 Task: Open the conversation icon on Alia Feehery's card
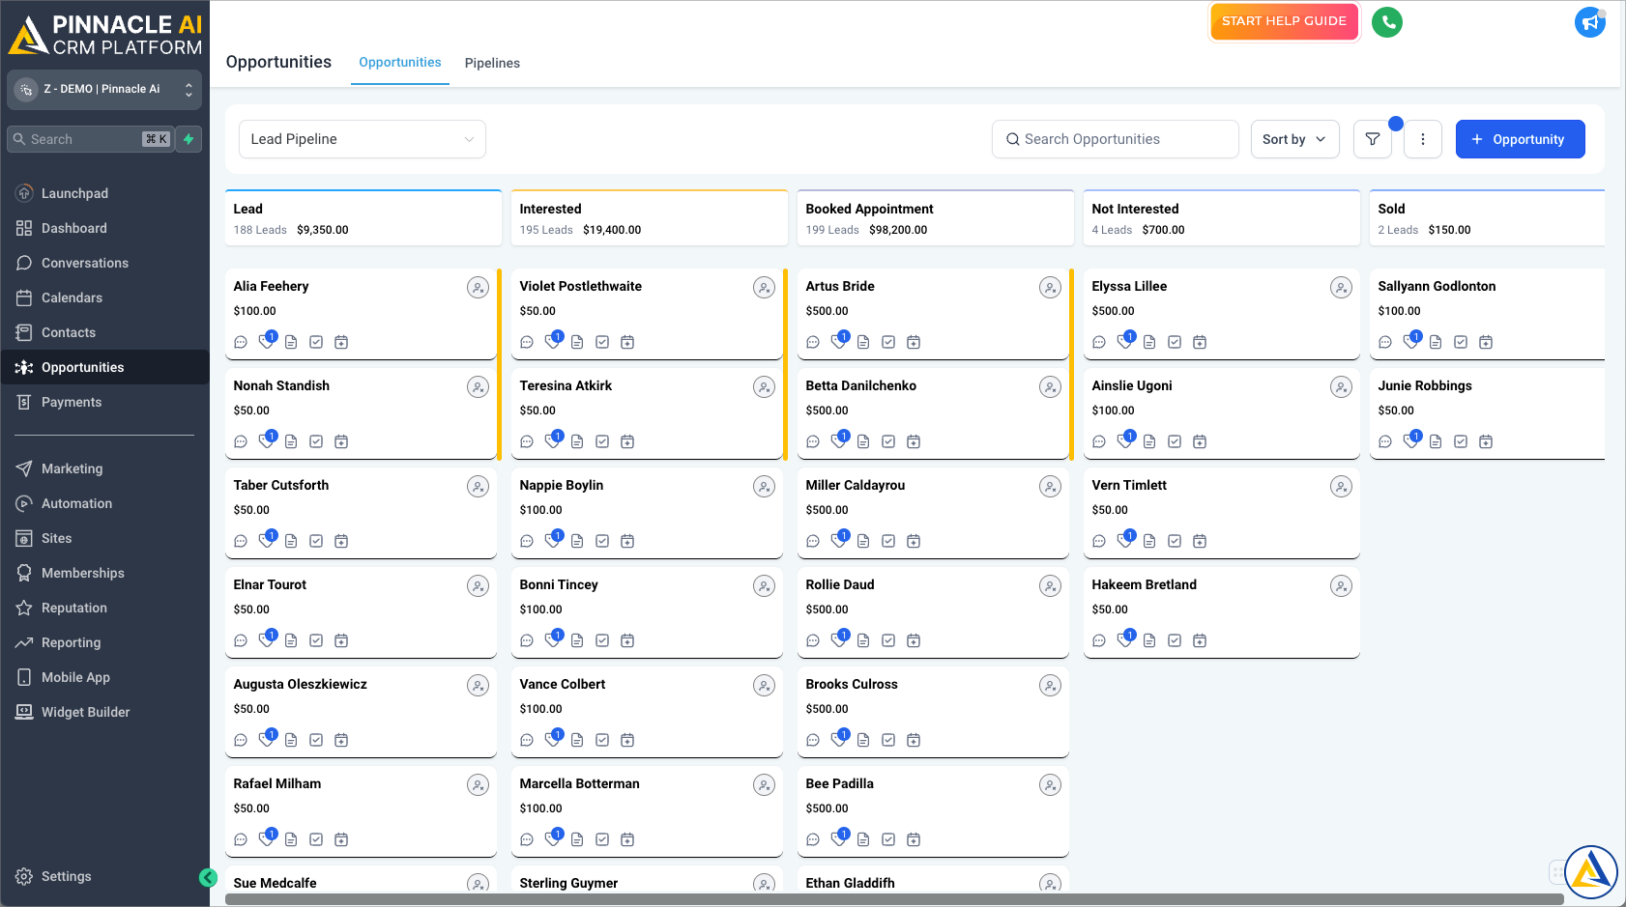pyautogui.click(x=240, y=341)
